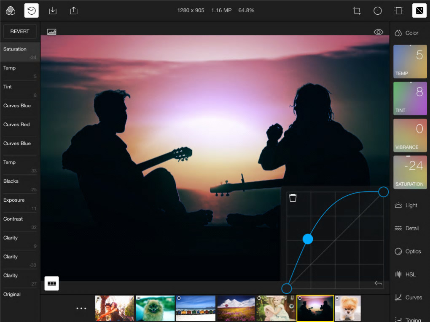The width and height of the screenshot is (430, 322).
Task: Click the Light sun icon
Action: pos(398,205)
